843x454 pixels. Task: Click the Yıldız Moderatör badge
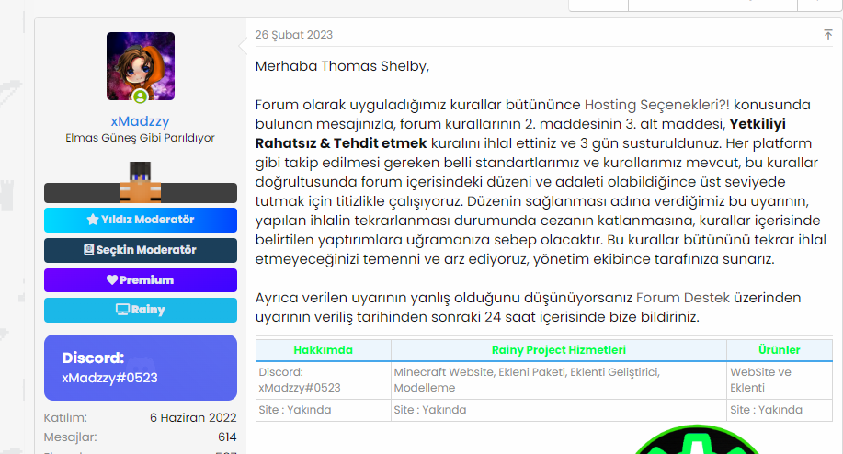[141, 220]
